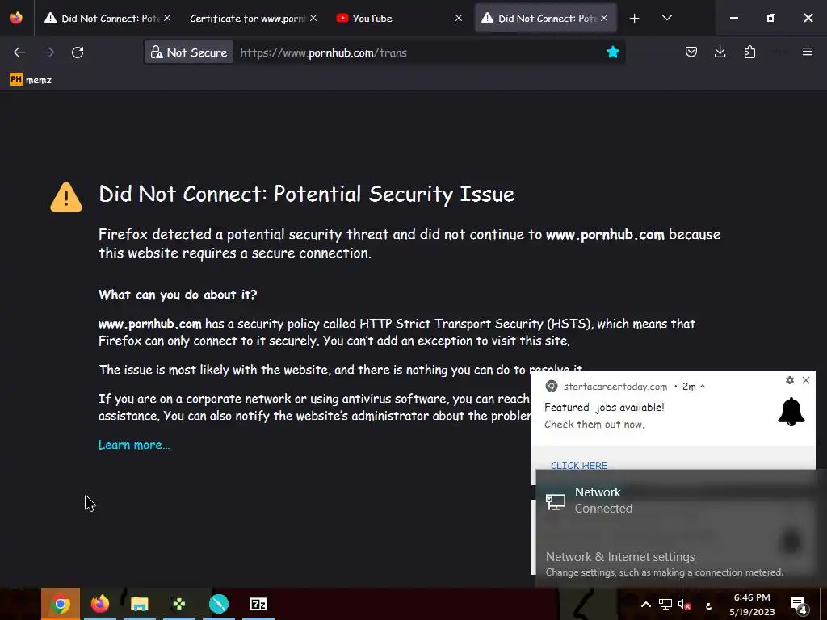
Task: Toggle the bookmark star in address bar
Action: tap(612, 52)
